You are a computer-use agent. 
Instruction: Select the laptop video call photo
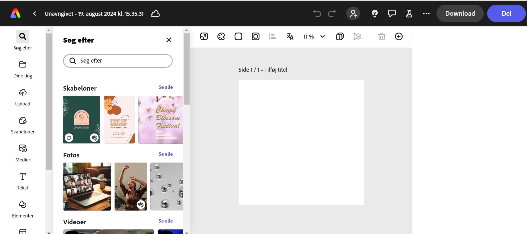pyautogui.click(x=87, y=187)
